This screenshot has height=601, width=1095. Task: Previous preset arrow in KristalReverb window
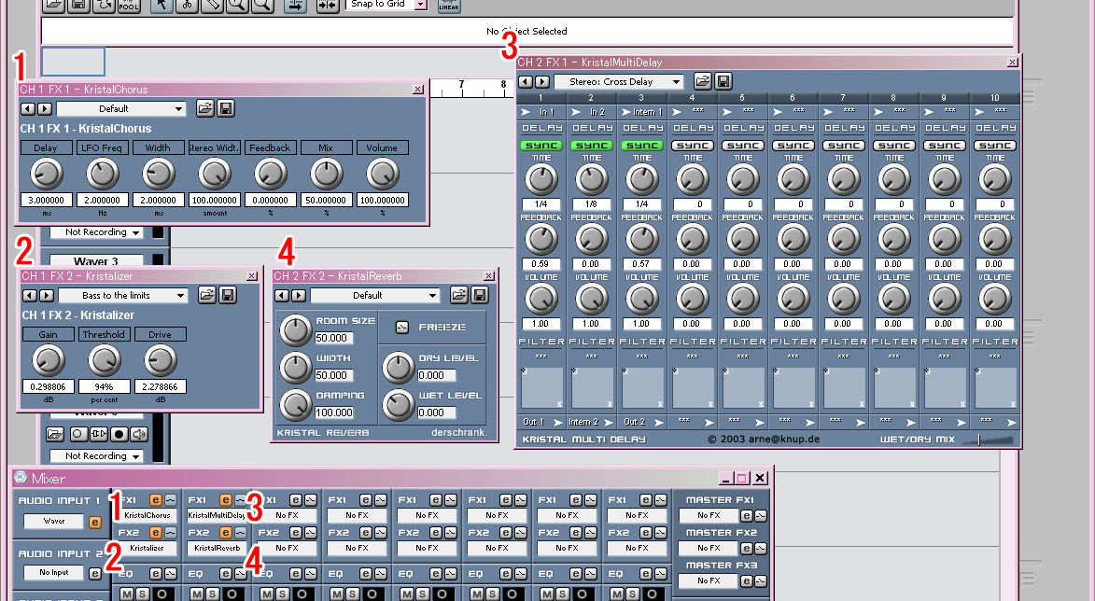tap(281, 295)
